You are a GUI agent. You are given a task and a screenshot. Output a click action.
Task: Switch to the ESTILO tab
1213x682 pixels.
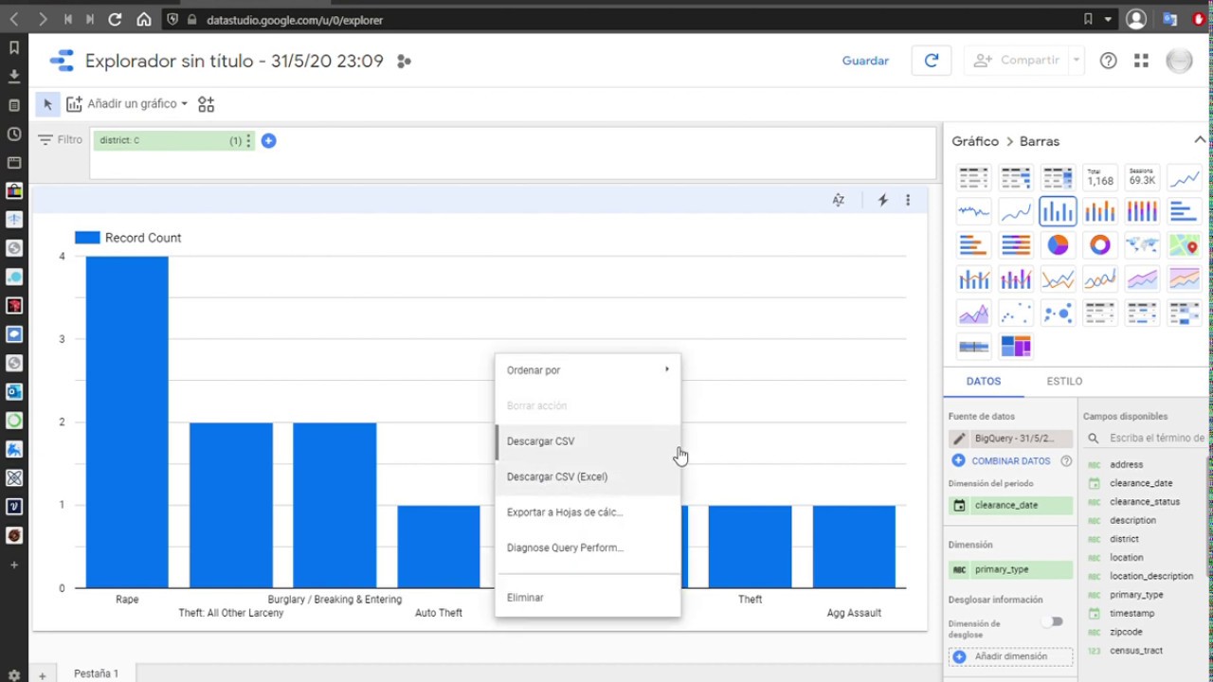(1064, 381)
